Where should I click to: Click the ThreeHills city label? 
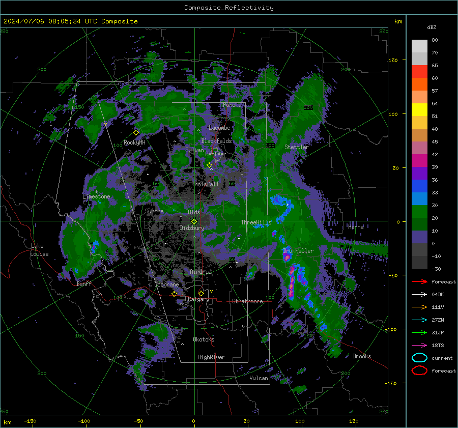click(x=256, y=222)
